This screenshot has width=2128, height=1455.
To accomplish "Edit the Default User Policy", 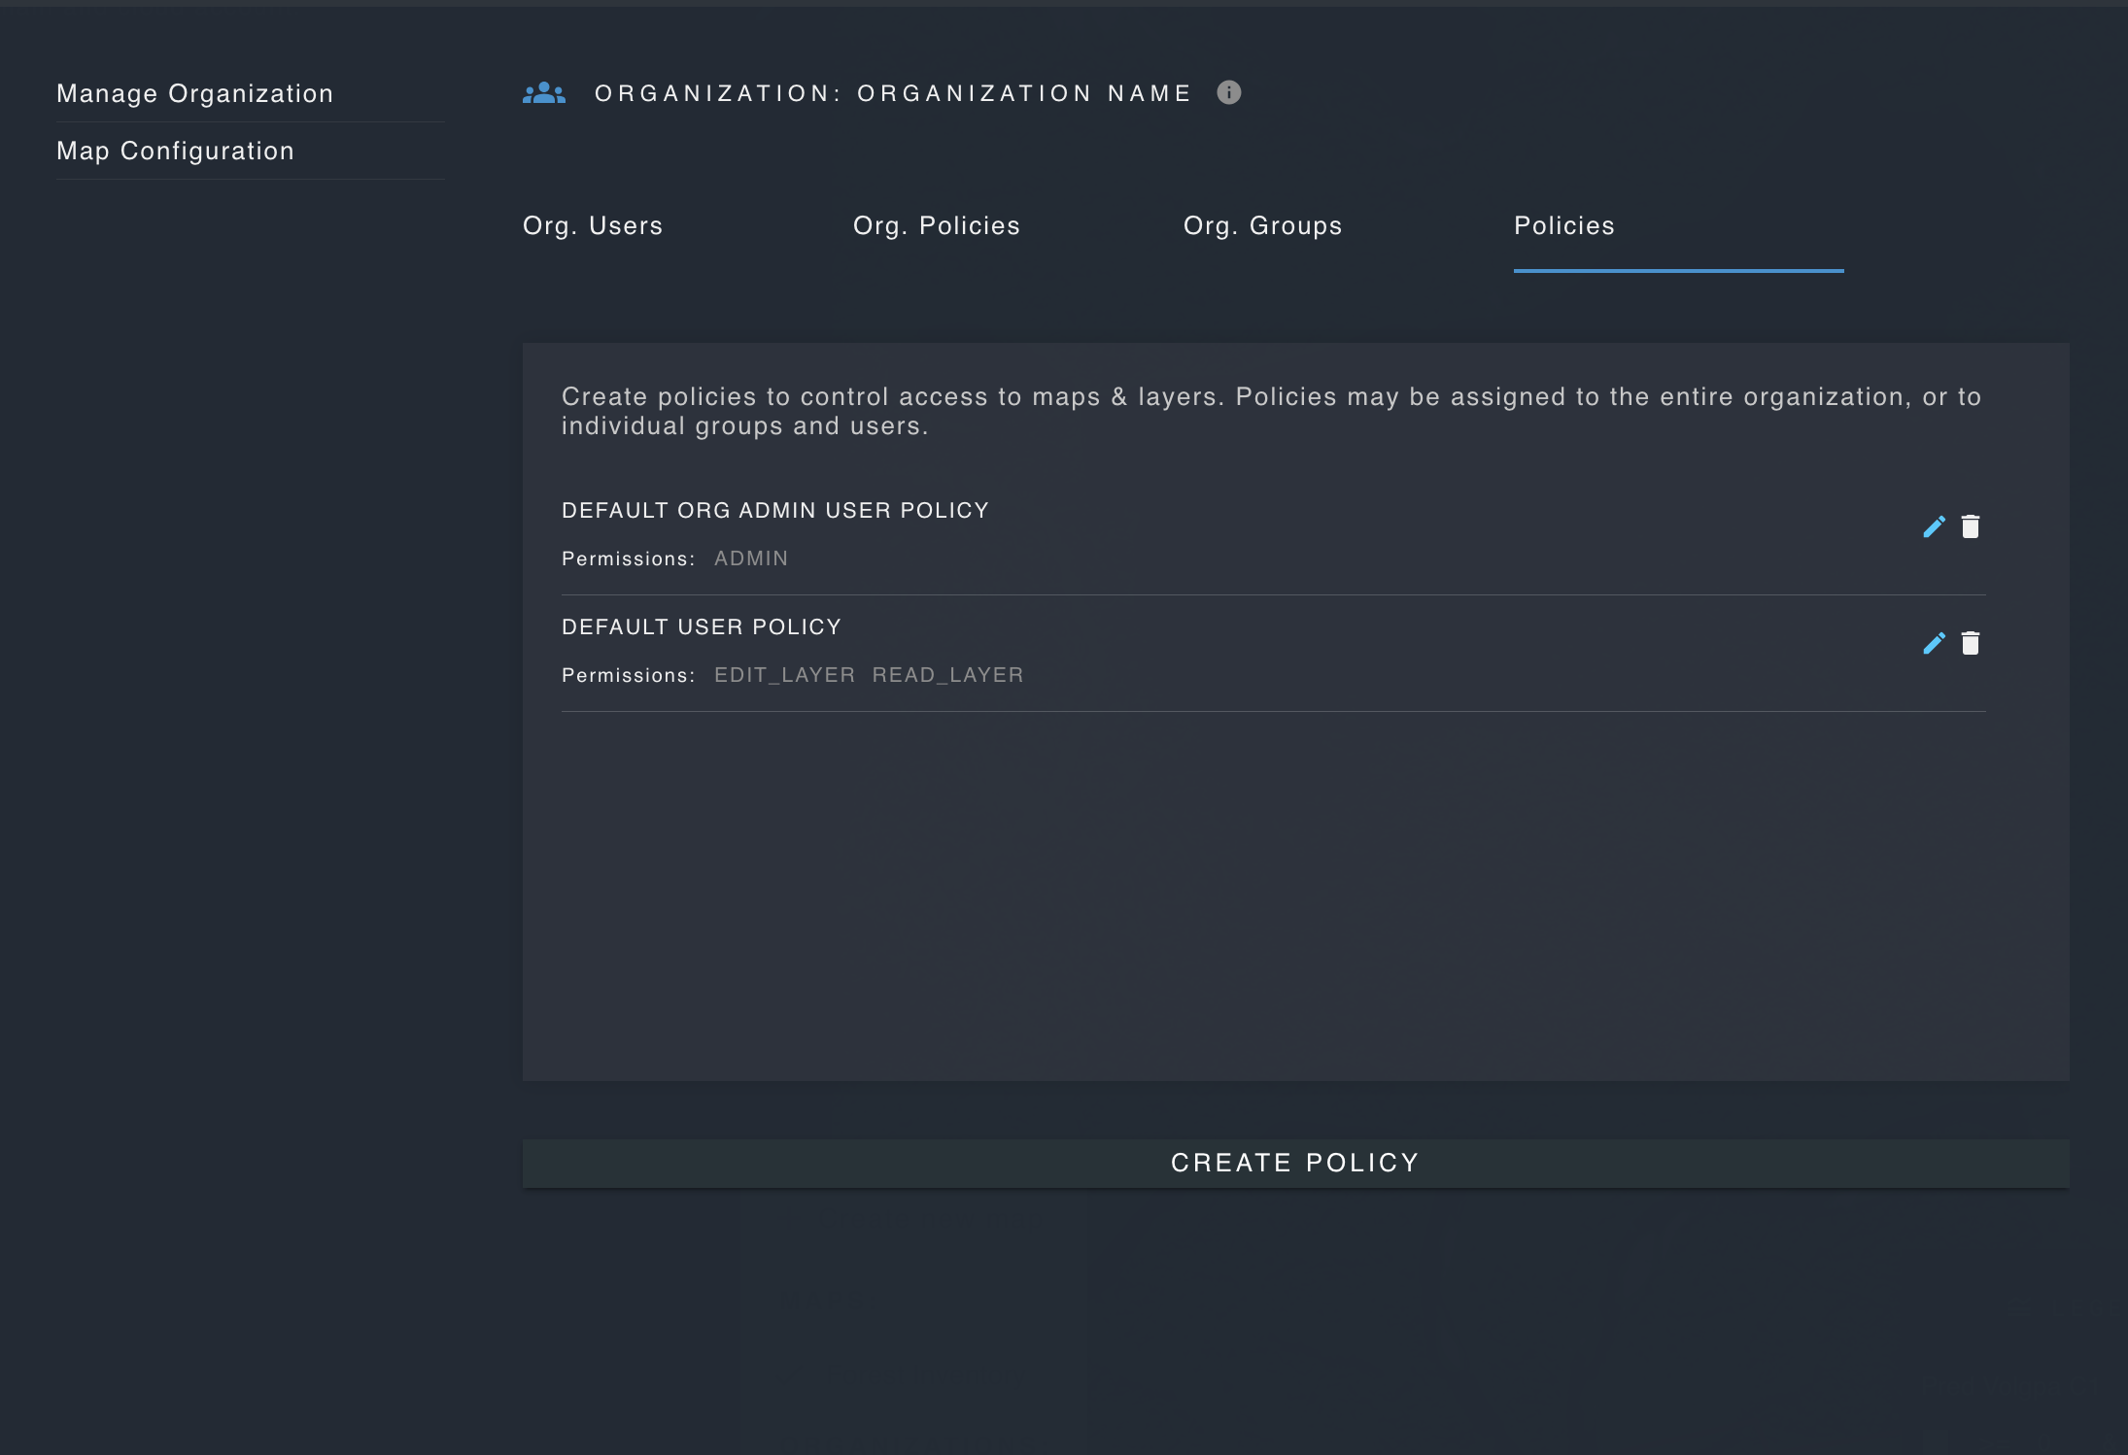I will click(1934, 643).
